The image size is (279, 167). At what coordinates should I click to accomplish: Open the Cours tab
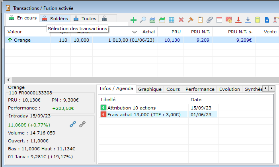tap(173, 89)
